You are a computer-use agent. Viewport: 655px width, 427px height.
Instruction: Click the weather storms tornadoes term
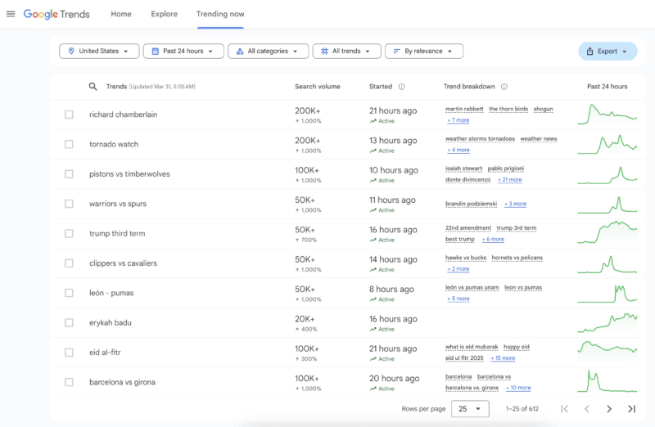(x=480, y=138)
